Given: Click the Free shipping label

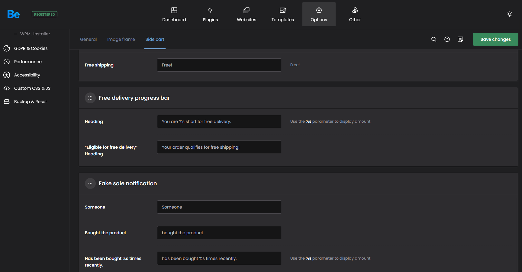Looking at the screenshot, I should pos(99,65).
